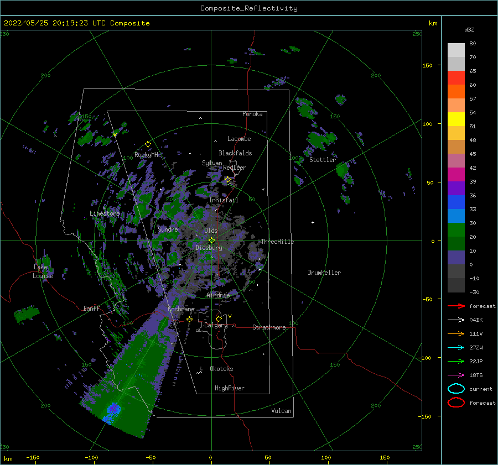Click the orange swatch between 60 and 57 dBZ

point(456,92)
